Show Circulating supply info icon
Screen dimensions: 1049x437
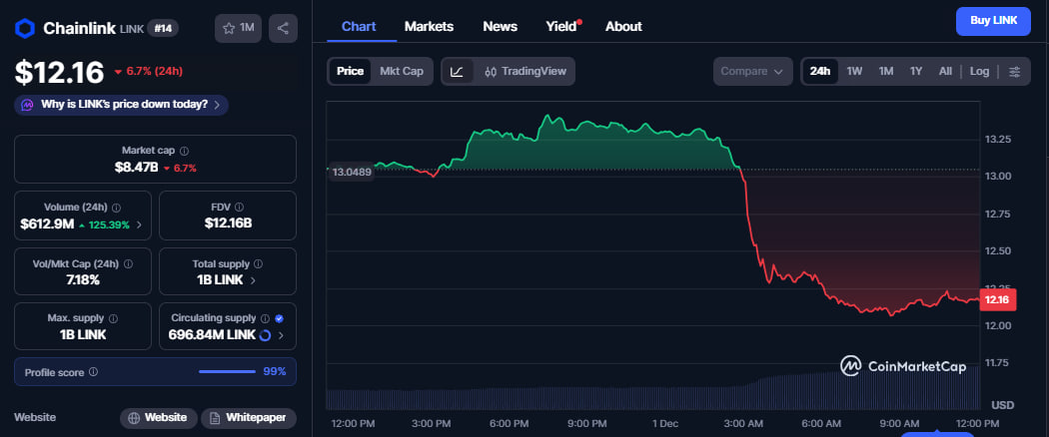tap(265, 318)
